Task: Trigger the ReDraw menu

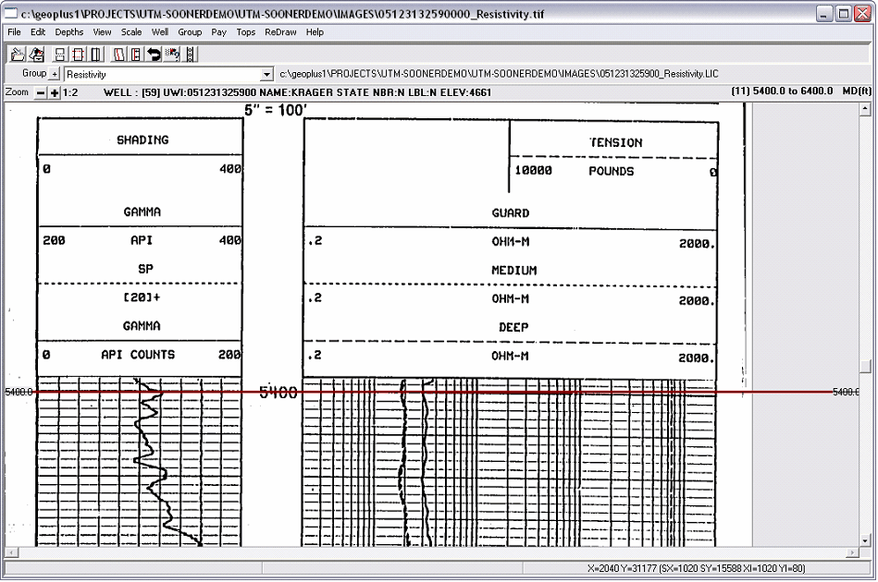Action: (279, 31)
